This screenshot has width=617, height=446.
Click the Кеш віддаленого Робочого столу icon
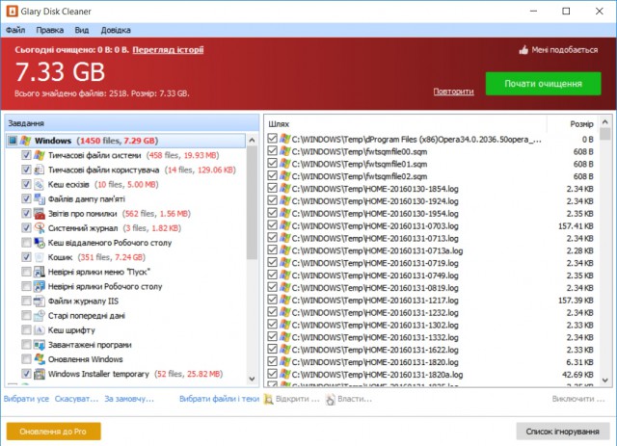coord(39,243)
